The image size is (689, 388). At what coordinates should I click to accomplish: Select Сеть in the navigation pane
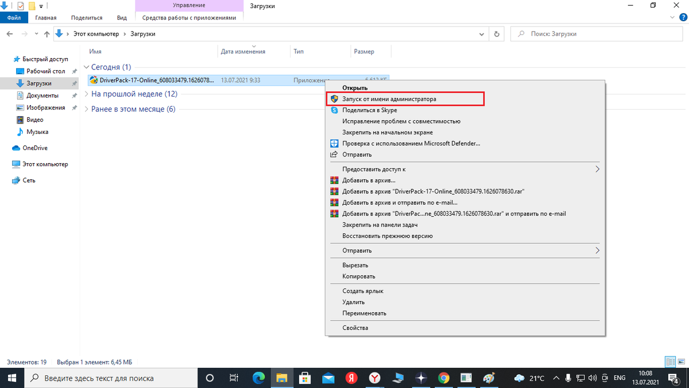pos(29,180)
